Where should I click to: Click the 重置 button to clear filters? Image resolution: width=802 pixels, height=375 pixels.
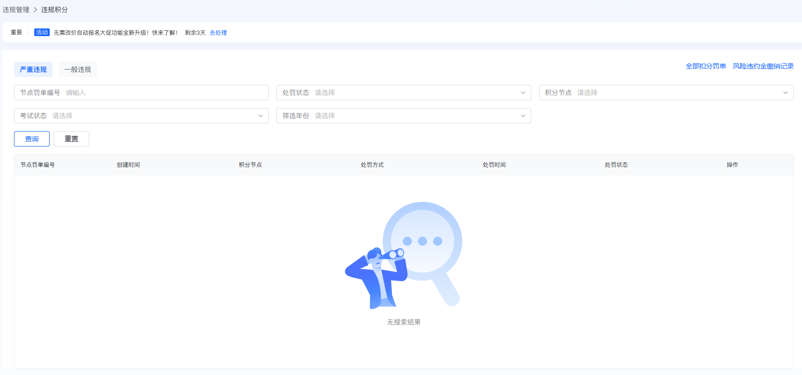click(71, 139)
